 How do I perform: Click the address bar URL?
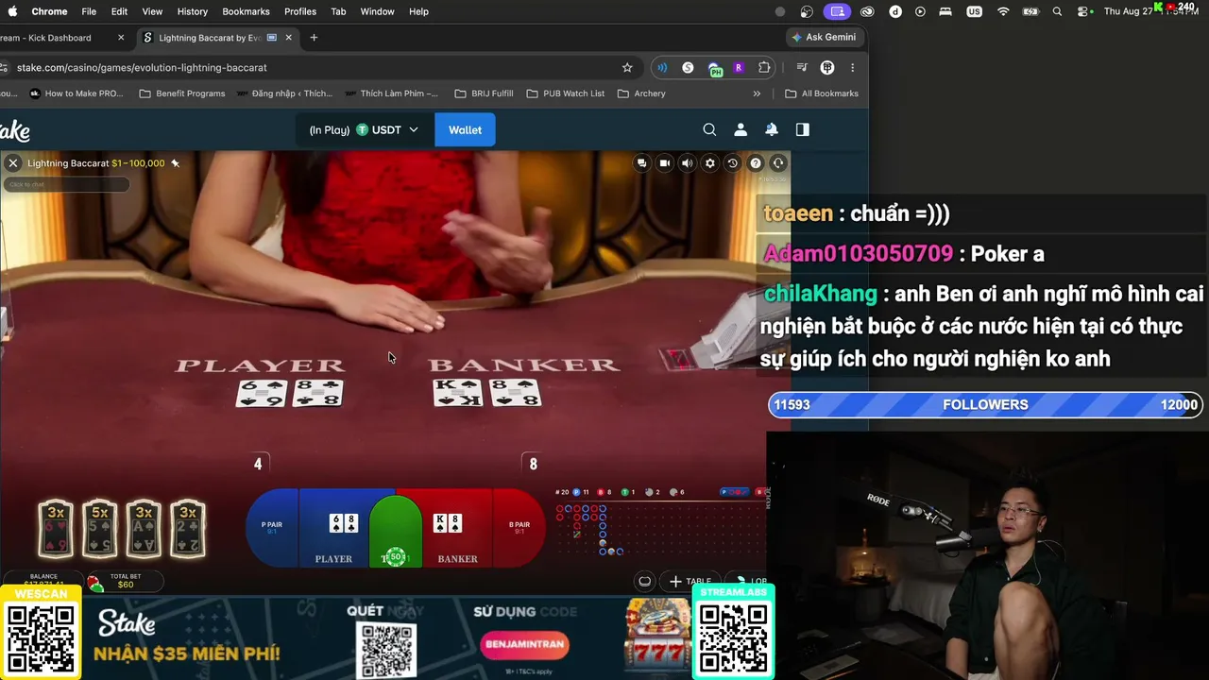(x=142, y=68)
